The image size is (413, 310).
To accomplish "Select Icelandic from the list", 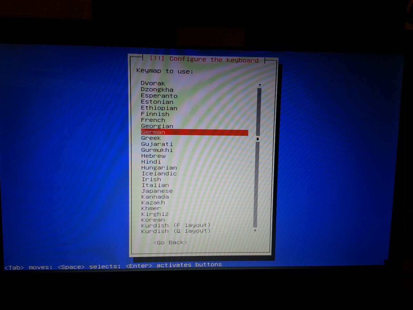I will (x=159, y=174).
